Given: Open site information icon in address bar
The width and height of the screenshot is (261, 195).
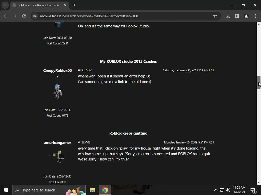Looking at the screenshot, I should click(x=35, y=16).
